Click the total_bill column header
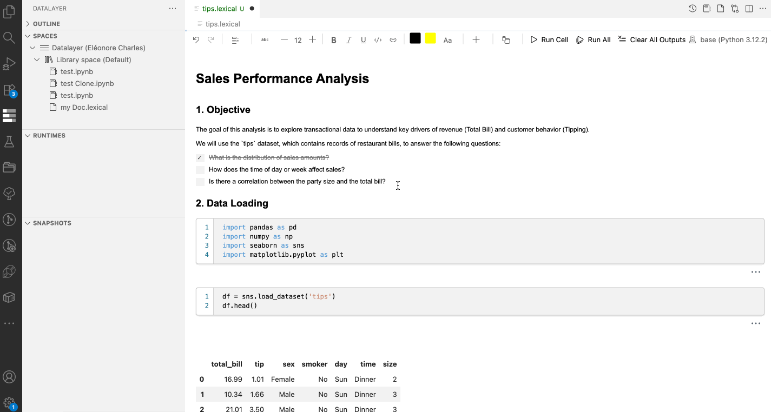Image resolution: width=771 pixels, height=412 pixels. tap(227, 364)
